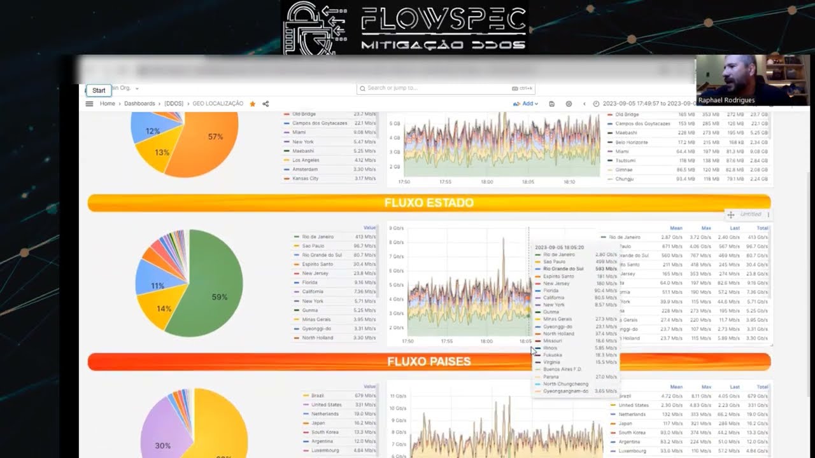
Task: Collapse the FLUXO ESTADO row header
Action: (429, 203)
